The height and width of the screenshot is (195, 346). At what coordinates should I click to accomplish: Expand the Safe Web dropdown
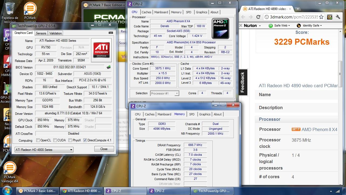point(289,26)
